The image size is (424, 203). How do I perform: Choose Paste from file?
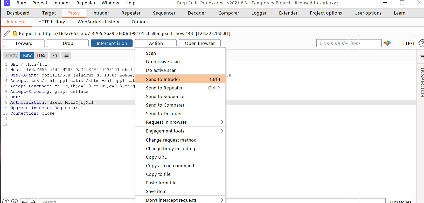pyautogui.click(x=180, y=183)
